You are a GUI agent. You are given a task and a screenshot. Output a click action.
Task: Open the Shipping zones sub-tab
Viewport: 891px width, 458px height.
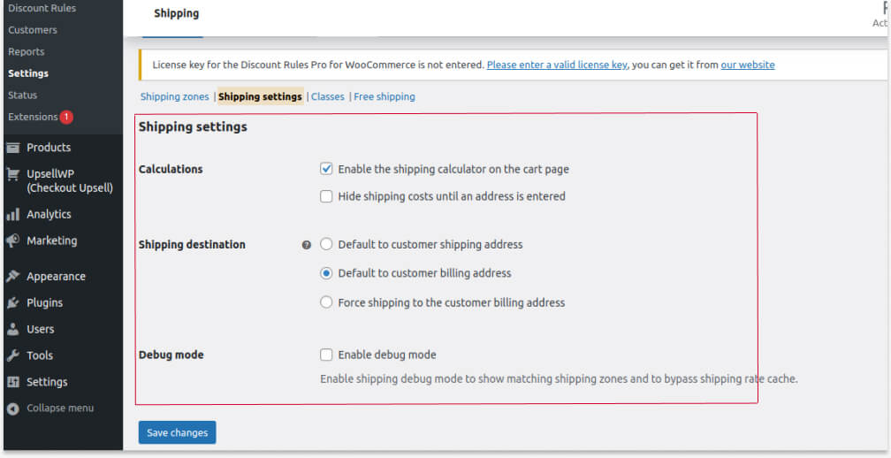click(174, 96)
